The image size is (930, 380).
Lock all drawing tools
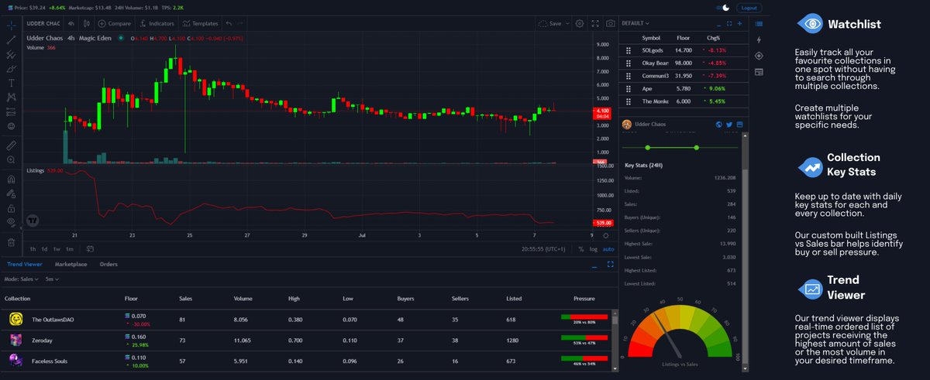11,207
